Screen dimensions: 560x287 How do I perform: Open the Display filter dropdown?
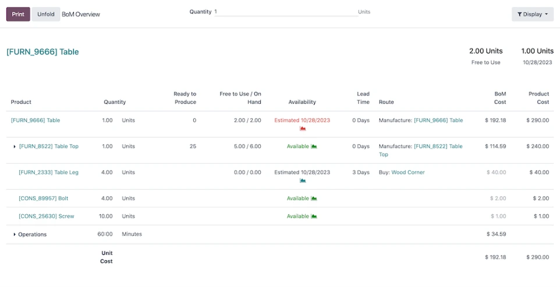(532, 14)
